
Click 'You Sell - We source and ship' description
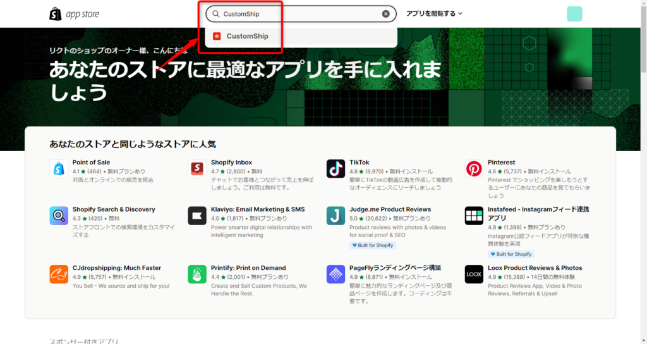click(x=121, y=286)
